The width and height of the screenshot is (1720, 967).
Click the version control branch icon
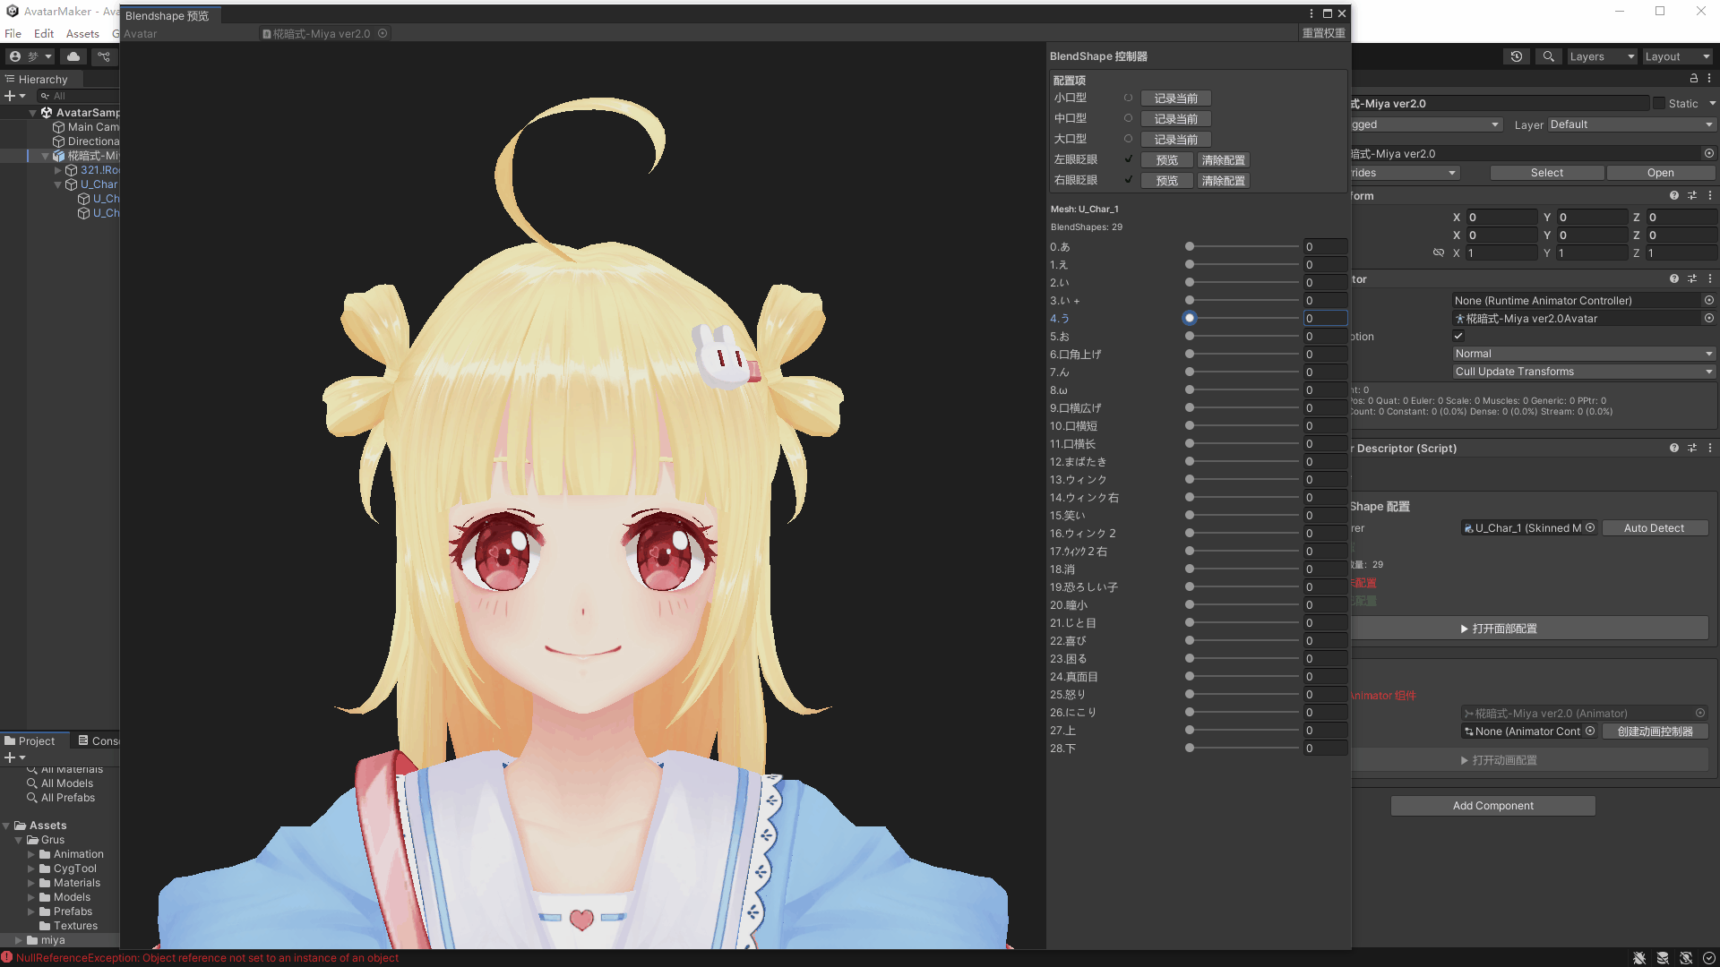[104, 56]
